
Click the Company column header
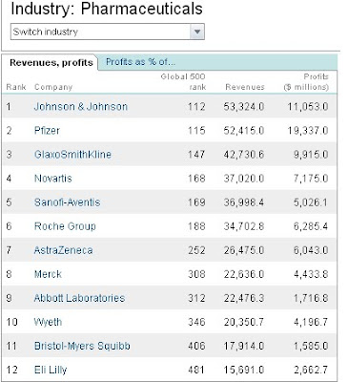point(53,87)
